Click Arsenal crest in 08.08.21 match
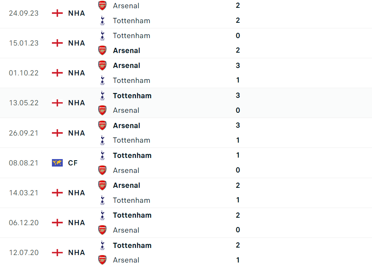The height and width of the screenshot is (267, 372). tap(102, 170)
